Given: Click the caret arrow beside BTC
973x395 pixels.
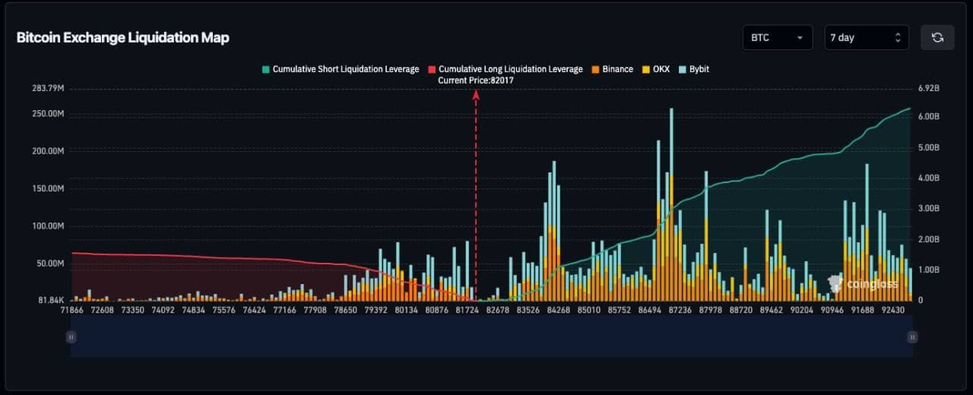Looking at the screenshot, I should pos(800,37).
